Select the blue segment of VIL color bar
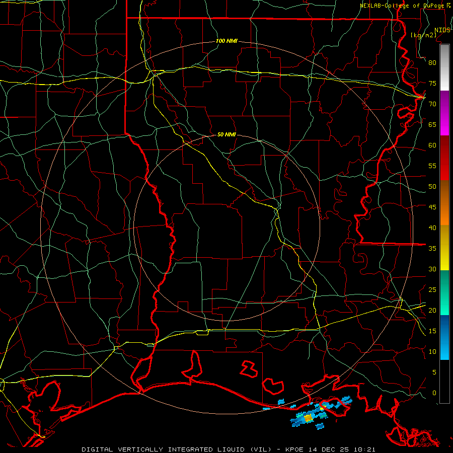453x453 pixels. coord(444,337)
